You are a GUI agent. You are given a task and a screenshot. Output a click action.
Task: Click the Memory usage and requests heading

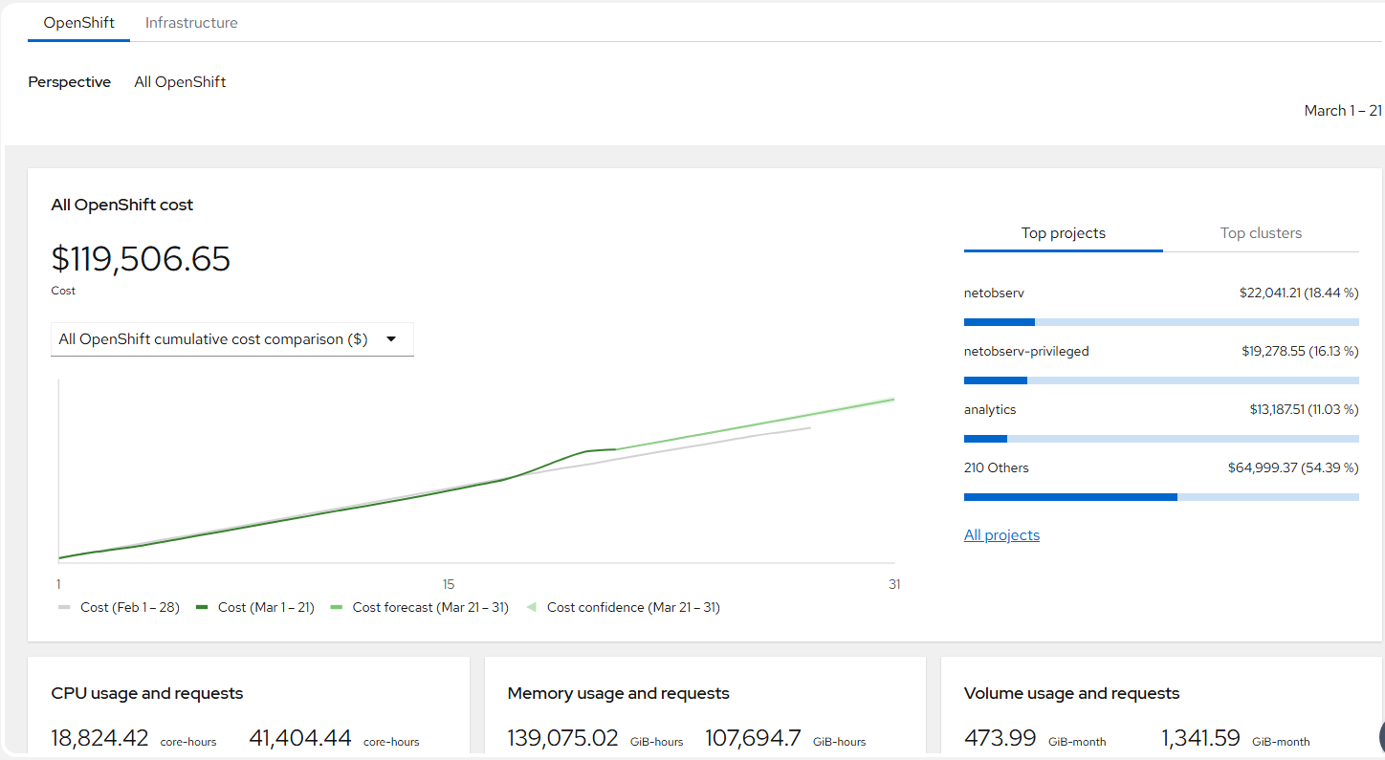click(x=619, y=694)
